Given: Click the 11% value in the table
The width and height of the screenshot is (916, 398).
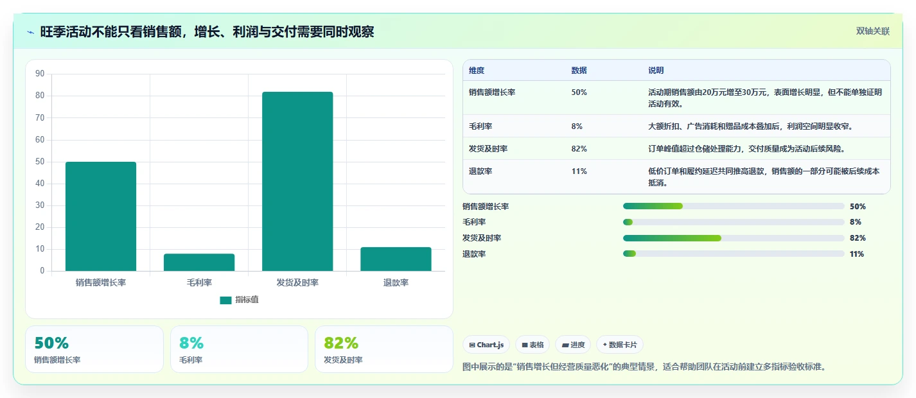Looking at the screenshot, I should tap(579, 171).
